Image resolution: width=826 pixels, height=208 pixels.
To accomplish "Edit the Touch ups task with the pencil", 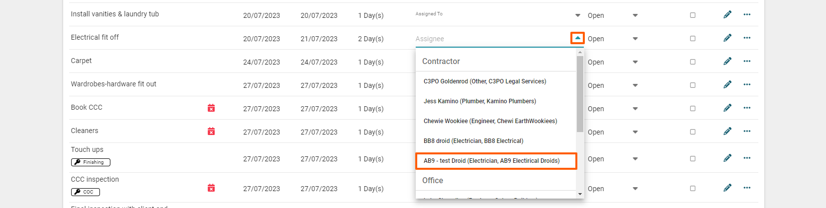I will [727, 158].
